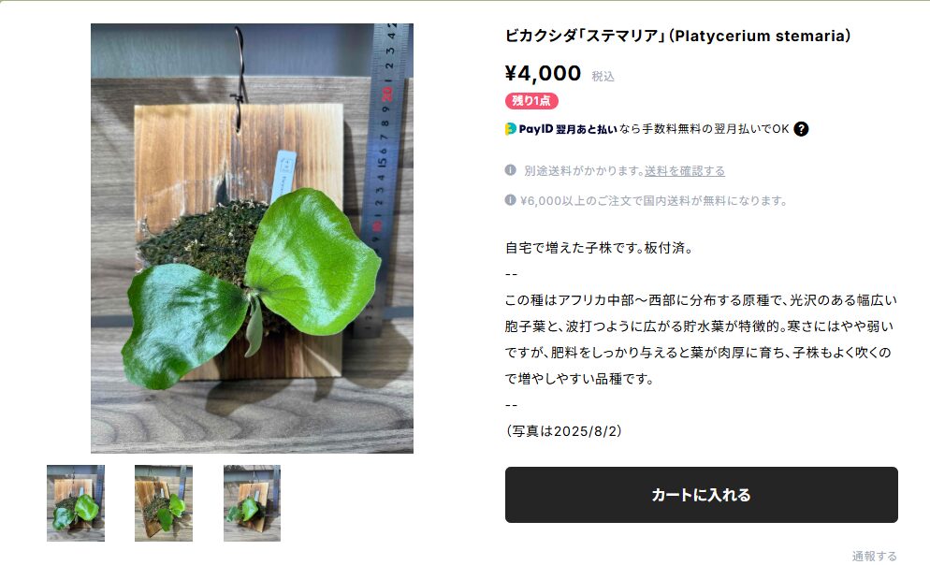Click the product title ビカクシダ「ステマリア」
This screenshot has height=565, width=930.
(x=678, y=36)
